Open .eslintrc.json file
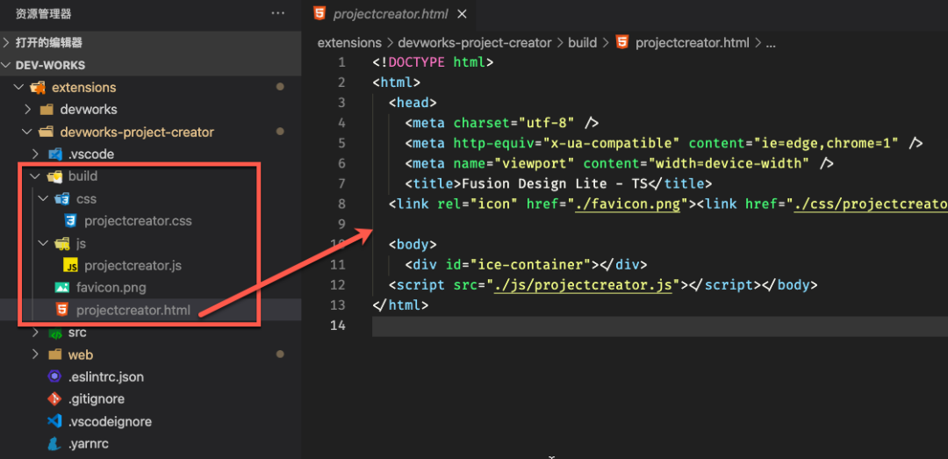Image resolution: width=948 pixels, height=459 pixels. click(x=106, y=377)
